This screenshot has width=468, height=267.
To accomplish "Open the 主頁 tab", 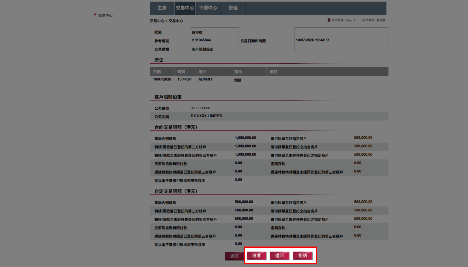I will click(x=162, y=8).
